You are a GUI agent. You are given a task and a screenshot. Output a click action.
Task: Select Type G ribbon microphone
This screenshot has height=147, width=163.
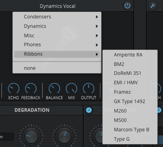(x=130, y=139)
